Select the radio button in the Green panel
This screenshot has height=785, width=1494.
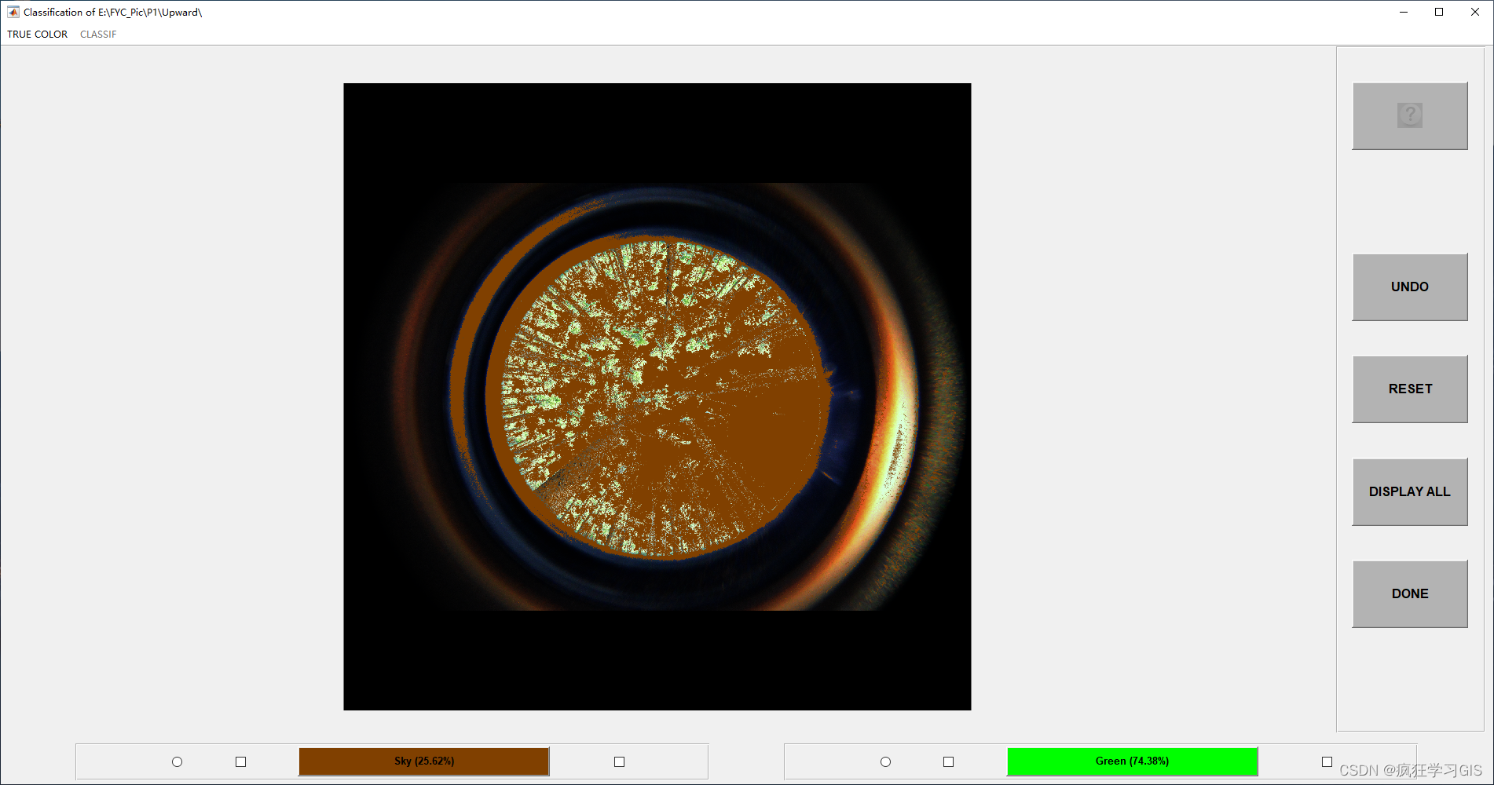point(885,761)
